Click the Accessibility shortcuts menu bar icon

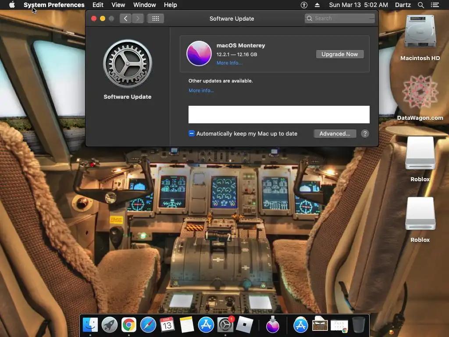[x=304, y=5]
